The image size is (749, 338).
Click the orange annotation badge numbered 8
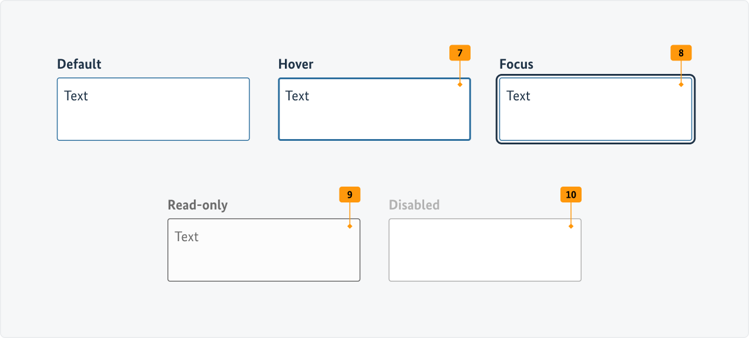pos(681,53)
